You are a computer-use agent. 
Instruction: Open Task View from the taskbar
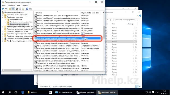tap(16, 92)
